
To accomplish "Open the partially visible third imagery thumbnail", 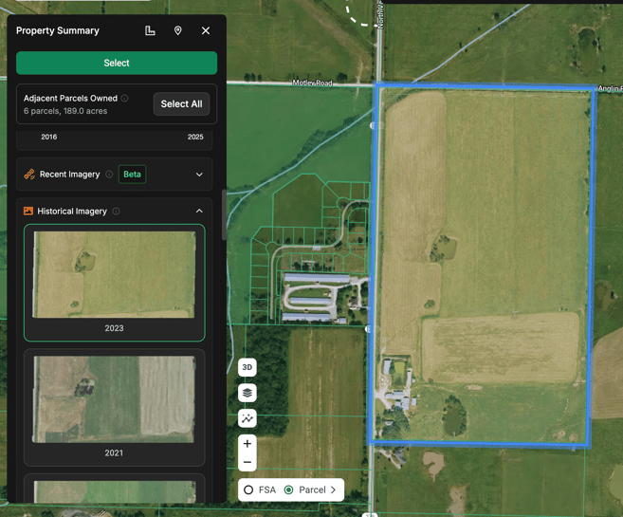I will pos(115,489).
